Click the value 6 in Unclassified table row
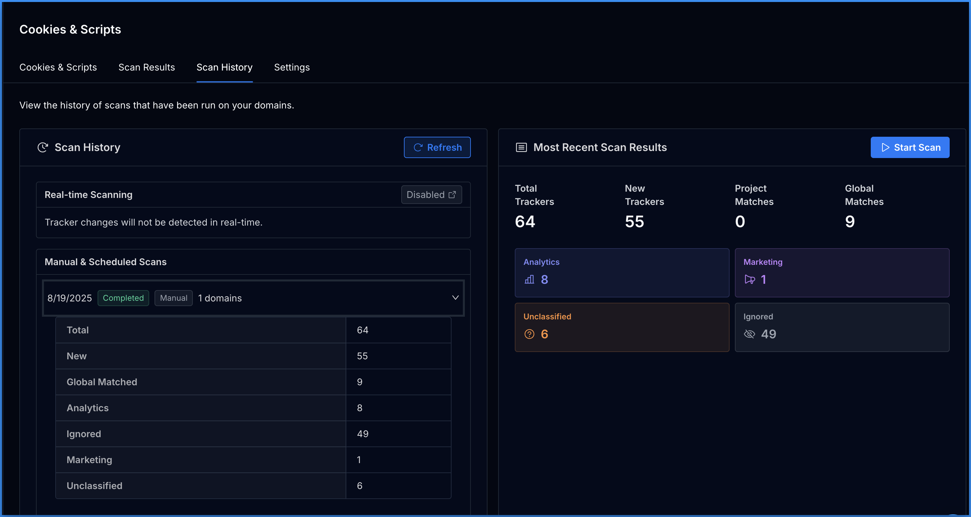Image resolution: width=971 pixels, height=517 pixels. 360,486
